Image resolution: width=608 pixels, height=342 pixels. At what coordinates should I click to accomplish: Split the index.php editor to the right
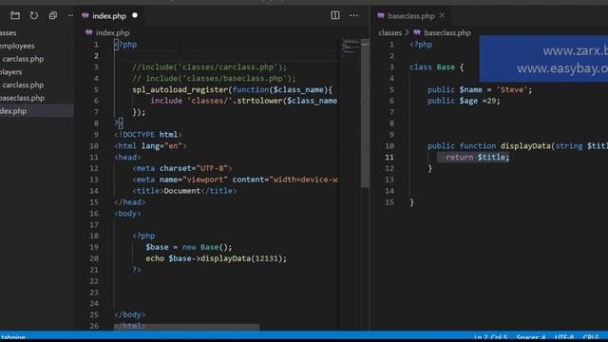point(335,15)
